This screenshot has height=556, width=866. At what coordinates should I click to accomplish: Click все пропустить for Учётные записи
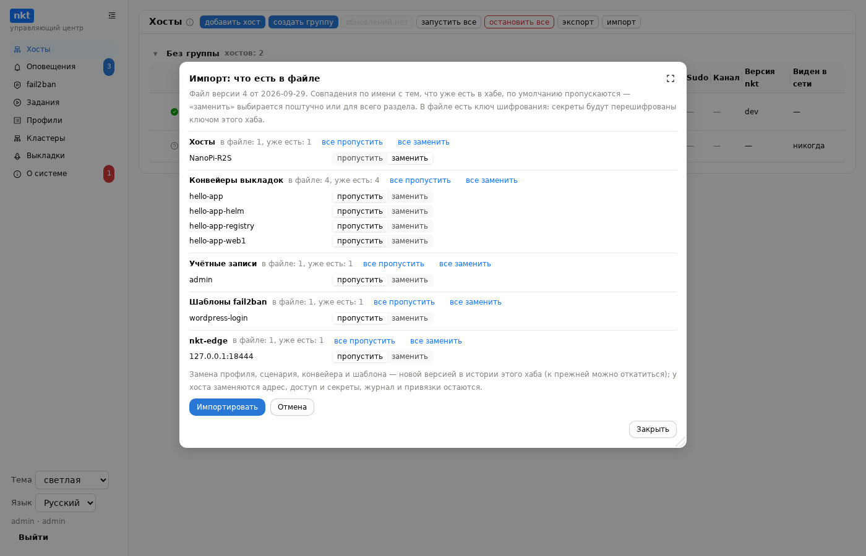pos(393,264)
